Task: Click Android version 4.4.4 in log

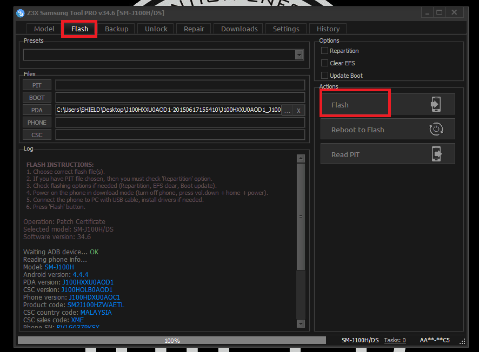Action: point(81,275)
